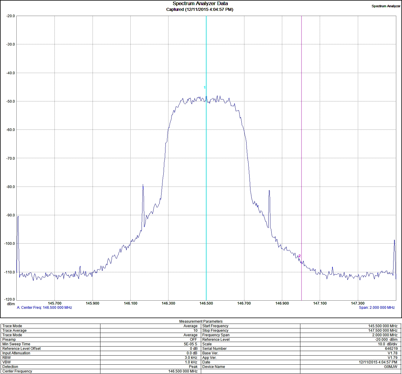
Task: Click the Serial Number 646219 value
Action: [391, 349]
